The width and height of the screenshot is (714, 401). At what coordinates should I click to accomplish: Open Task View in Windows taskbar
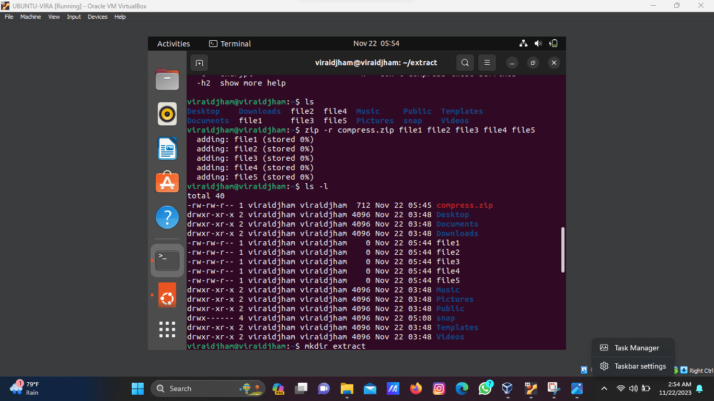(x=301, y=388)
